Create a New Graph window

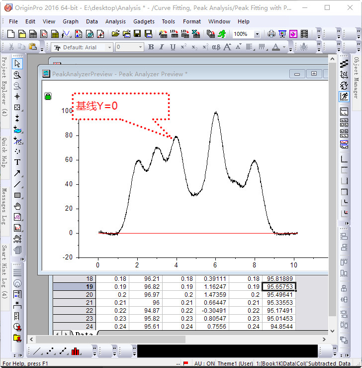(44, 34)
